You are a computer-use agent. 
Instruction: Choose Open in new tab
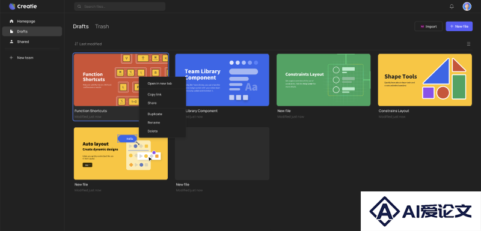pos(162,83)
